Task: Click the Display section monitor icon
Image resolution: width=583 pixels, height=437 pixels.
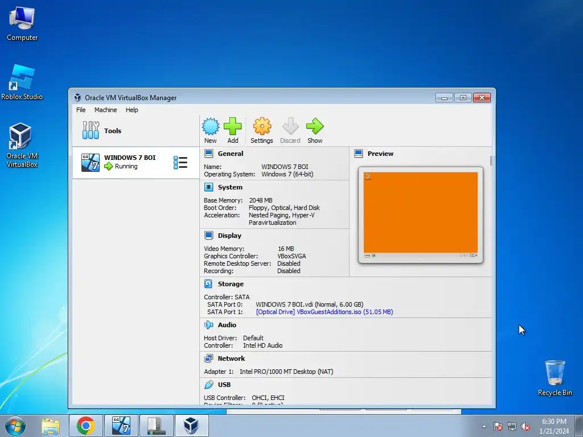Action: pos(208,236)
